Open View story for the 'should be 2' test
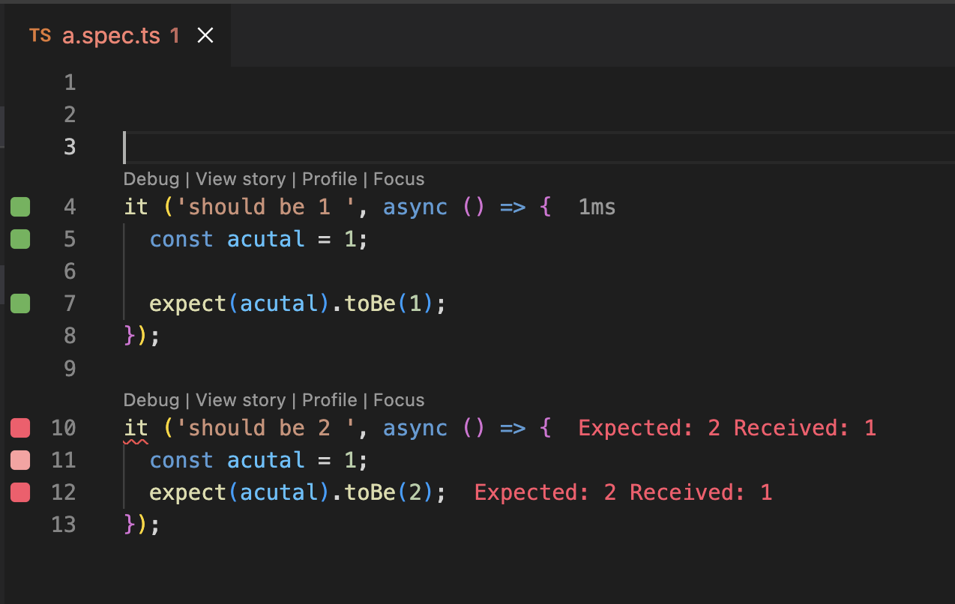 [x=241, y=399]
